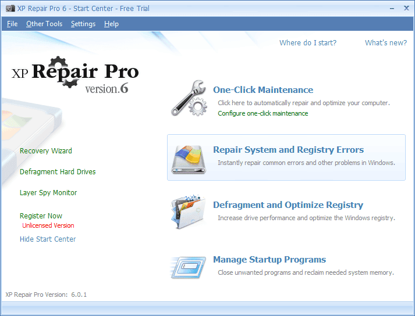The image size is (415, 316).
Task: Click the red Unlicensed Version text
Action: [48, 225]
